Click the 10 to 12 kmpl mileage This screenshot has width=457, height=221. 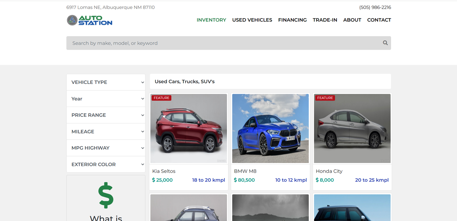tap(291, 180)
